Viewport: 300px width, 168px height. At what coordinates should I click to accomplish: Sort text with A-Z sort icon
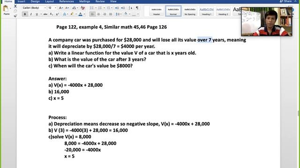pyautogui.click(x=130, y=8)
